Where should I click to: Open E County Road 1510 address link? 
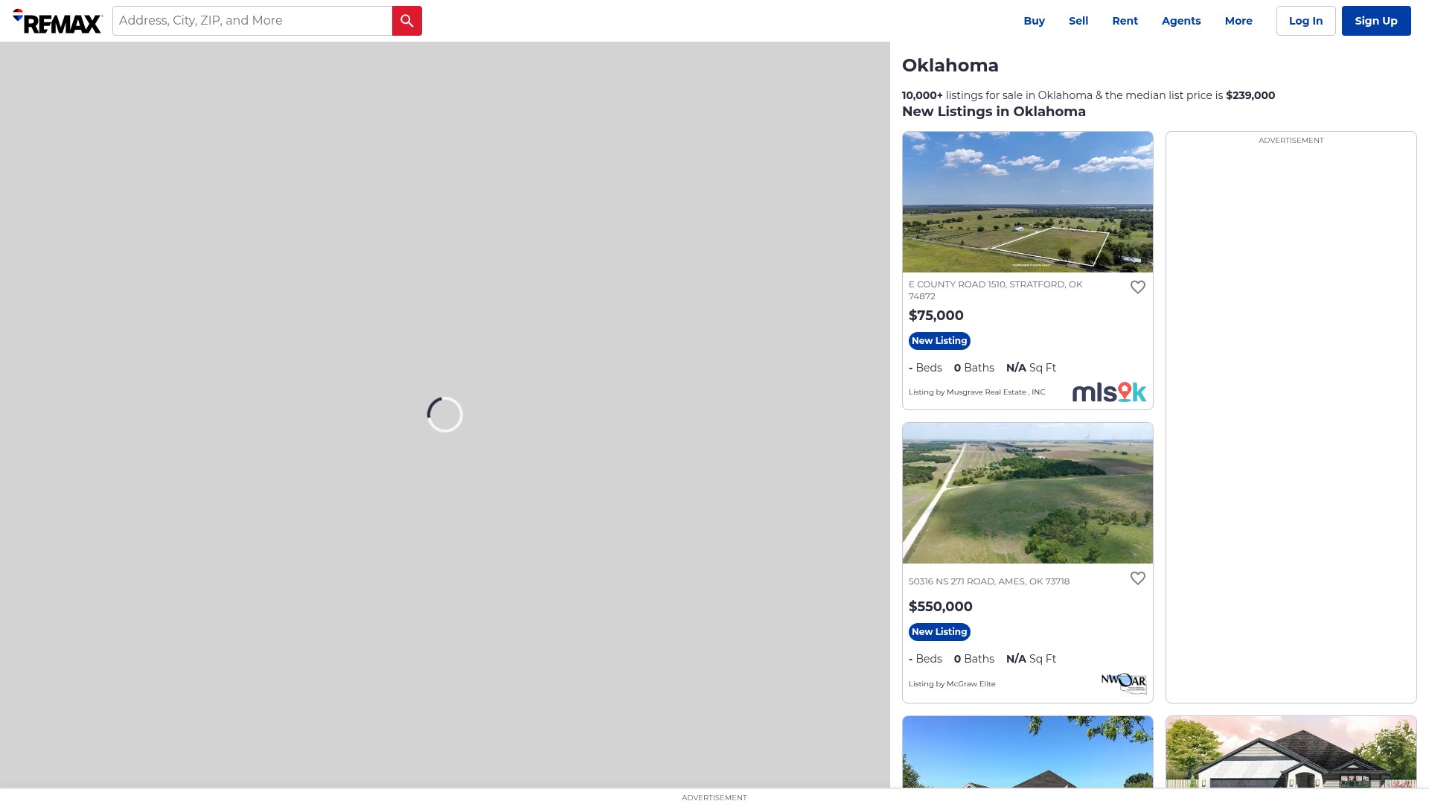(x=996, y=290)
